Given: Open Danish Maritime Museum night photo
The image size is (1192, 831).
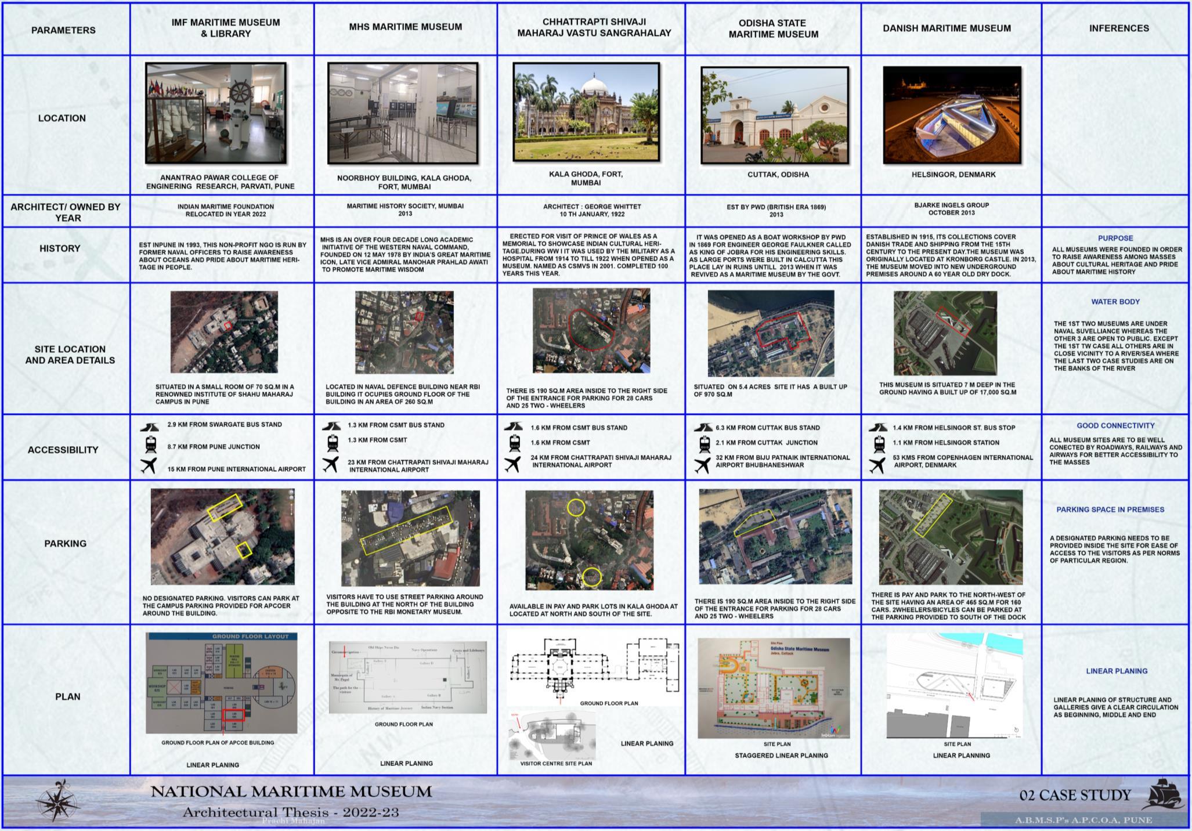Looking at the screenshot, I should (952, 115).
